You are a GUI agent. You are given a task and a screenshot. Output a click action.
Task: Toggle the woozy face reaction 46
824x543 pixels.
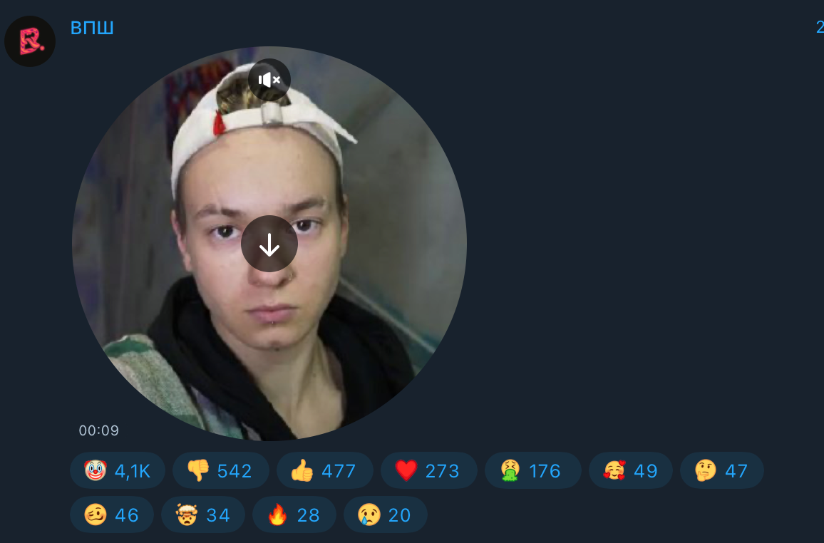click(x=112, y=514)
